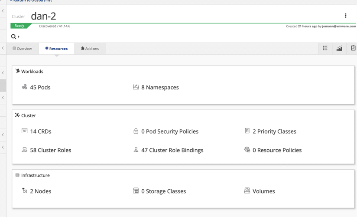Screen dimensions: 357x217
Task: Select the Add-ons tab
Action: click(x=90, y=49)
